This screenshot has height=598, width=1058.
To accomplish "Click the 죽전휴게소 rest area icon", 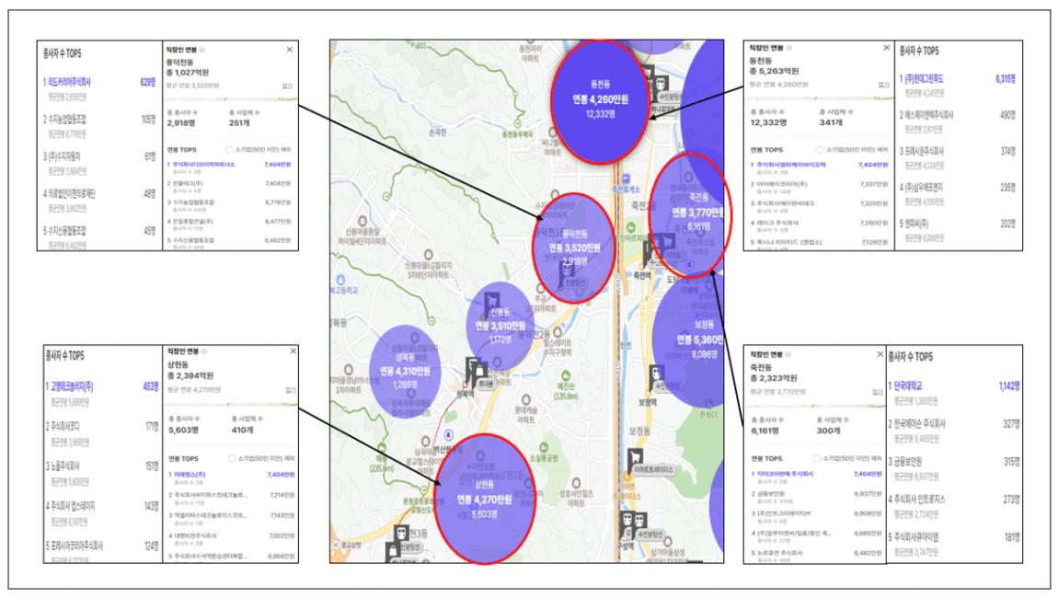I will 627,179.
